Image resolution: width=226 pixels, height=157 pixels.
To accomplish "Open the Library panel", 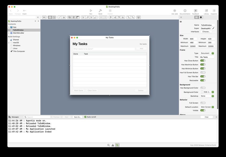I will coord(207,11).
